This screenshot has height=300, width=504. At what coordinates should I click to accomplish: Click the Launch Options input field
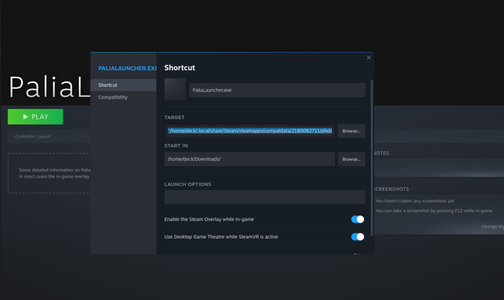(x=265, y=197)
